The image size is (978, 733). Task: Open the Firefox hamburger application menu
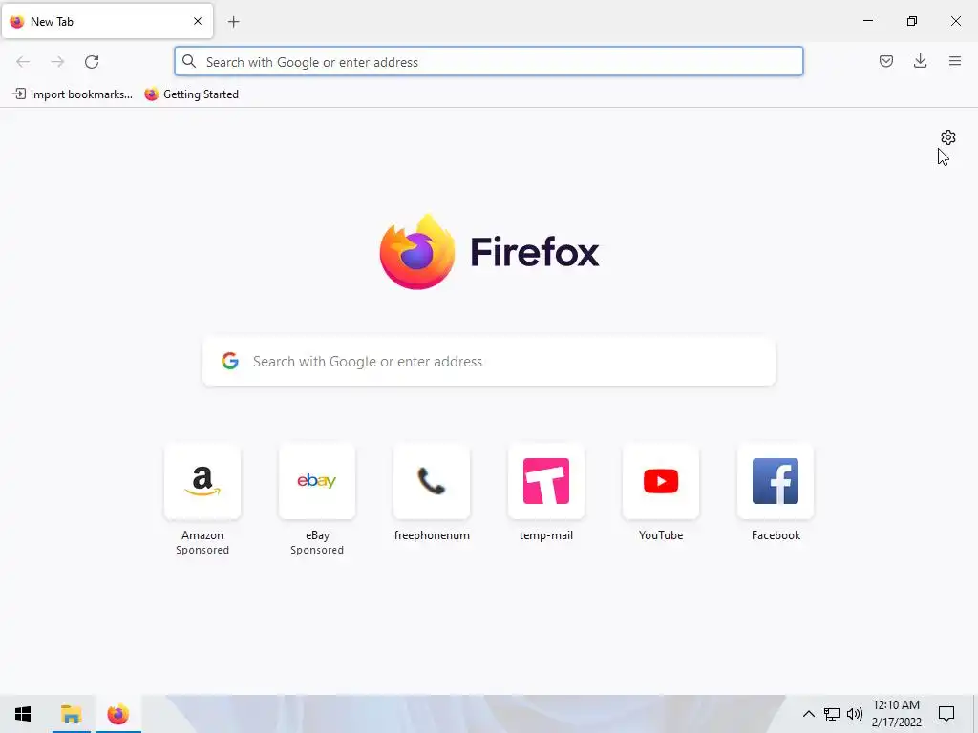point(955,61)
